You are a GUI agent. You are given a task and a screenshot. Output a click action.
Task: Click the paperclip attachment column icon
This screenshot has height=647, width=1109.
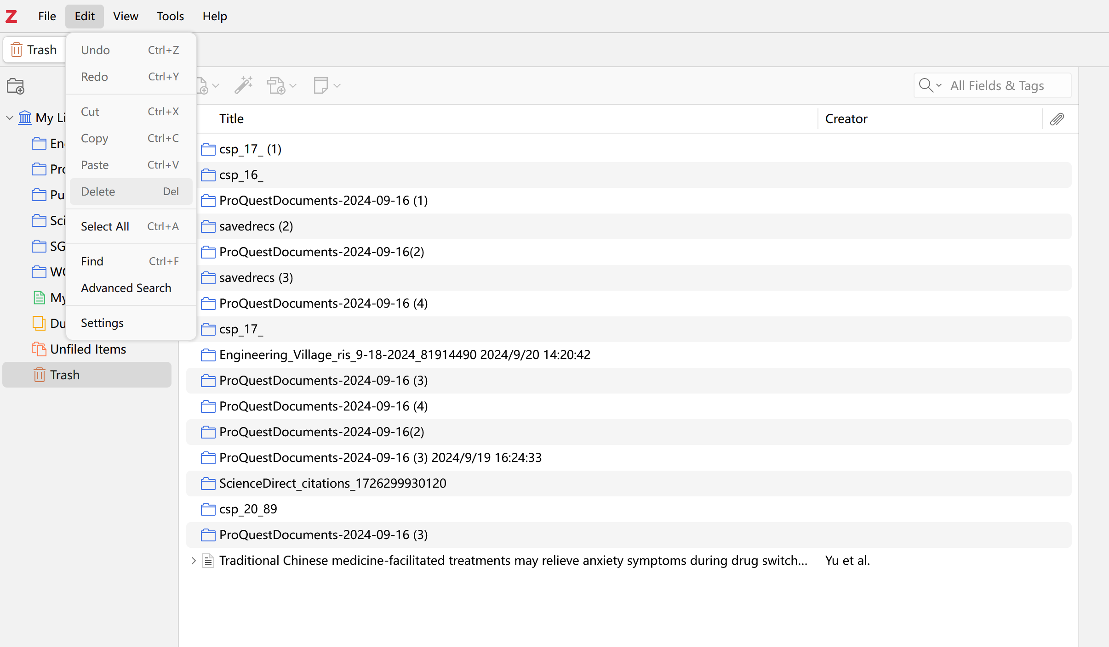(1057, 119)
